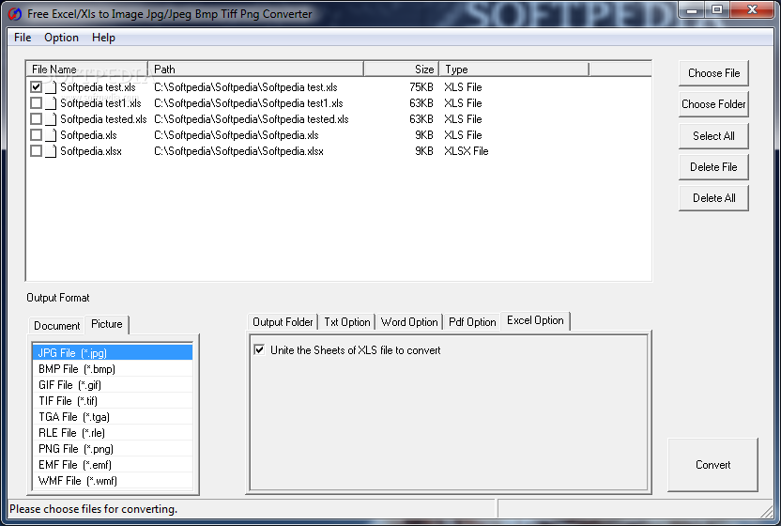Click file icon beside Softpedia test.xls
The width and height of the screenshot is (781, 526).
(51, 87)
